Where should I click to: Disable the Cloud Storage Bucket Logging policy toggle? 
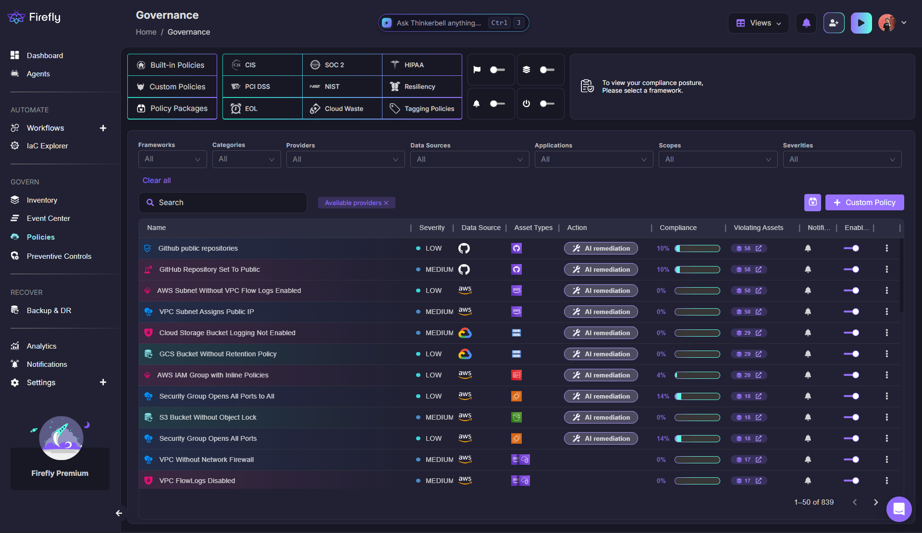click(851, 333)
